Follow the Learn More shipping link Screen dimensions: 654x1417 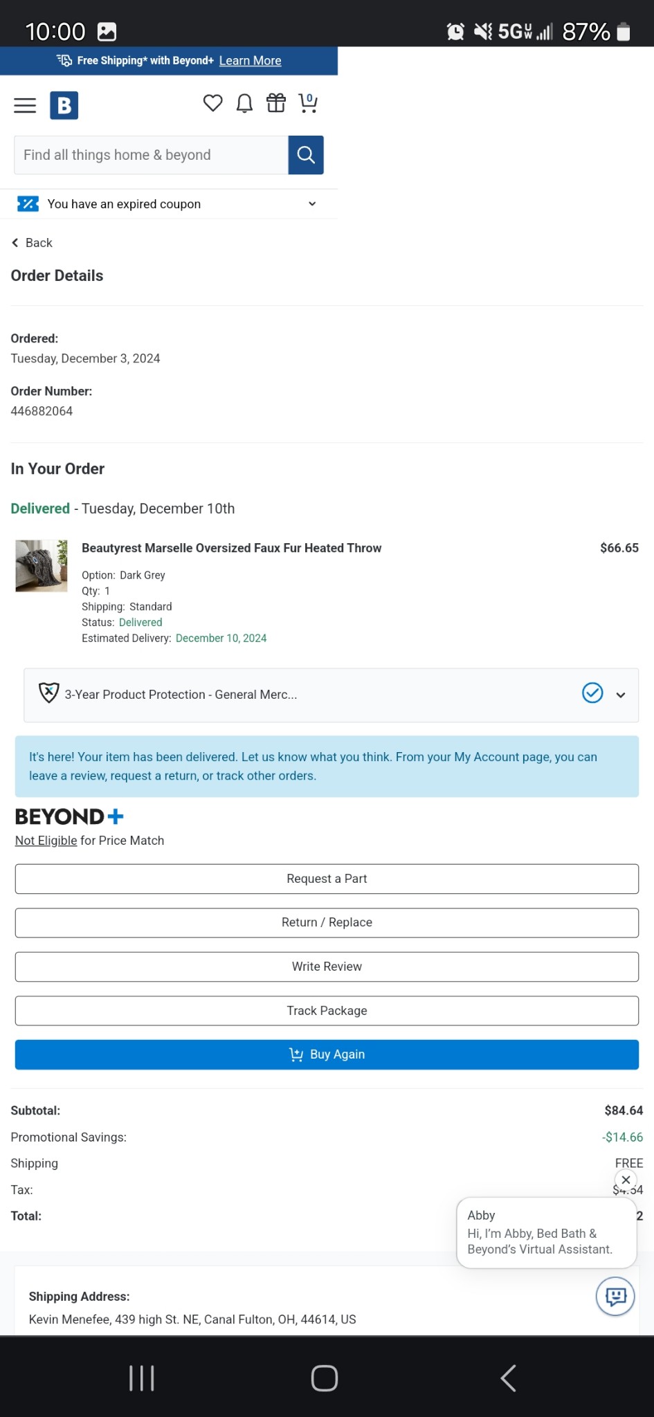[x=250, y=61]
